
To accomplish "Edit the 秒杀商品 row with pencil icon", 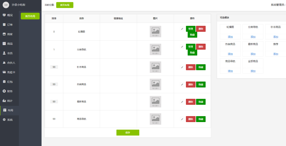I will coord(182,67).
